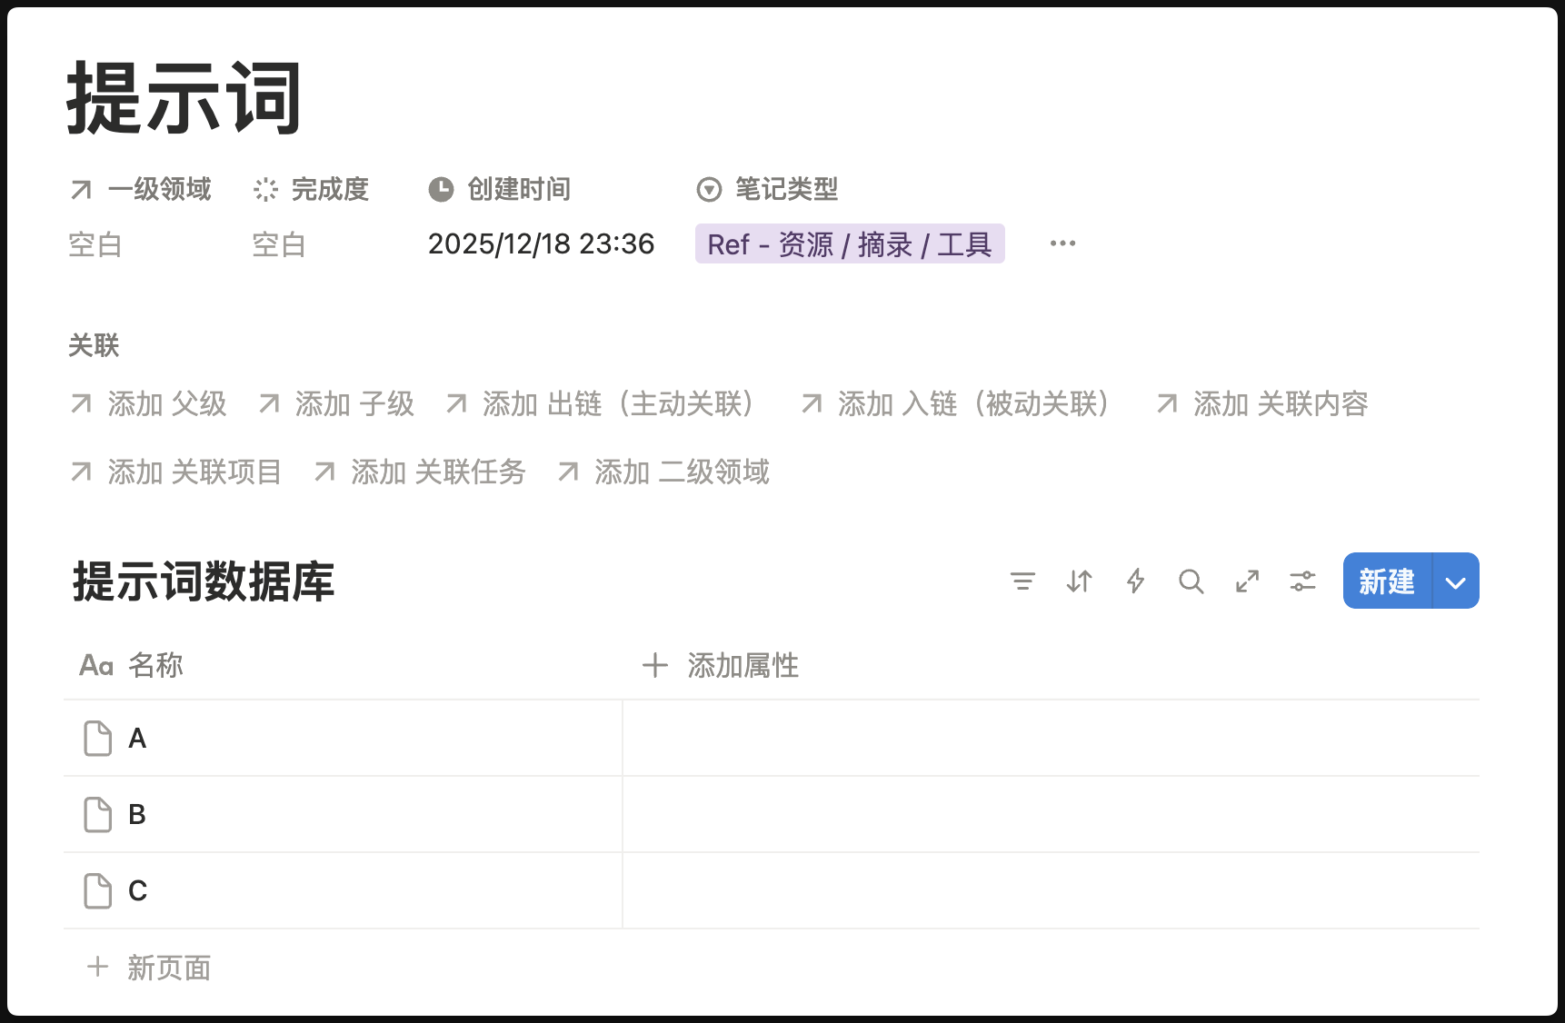This screenshot has width=1565, height=1023.
Task: Click 添加 关联任务 relation
Action: (437, 472)
